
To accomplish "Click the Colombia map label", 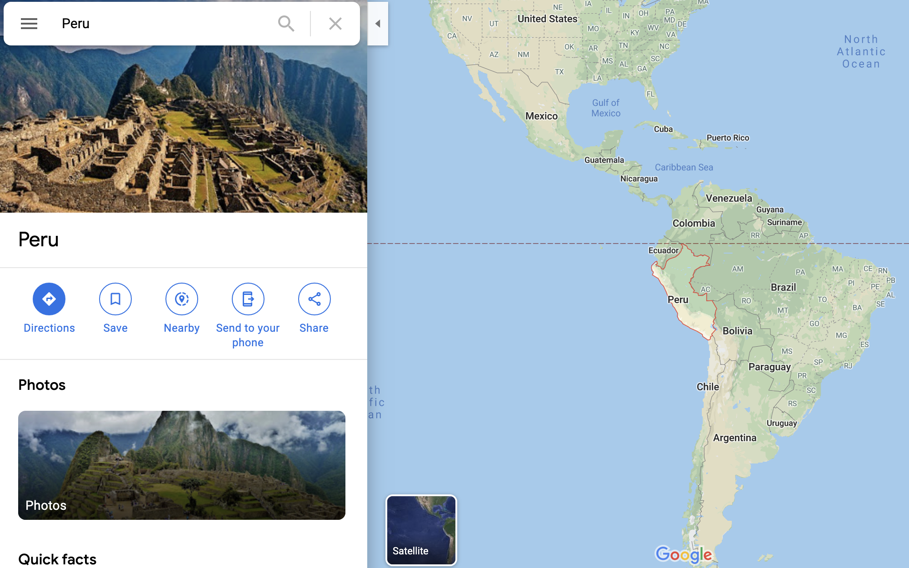I will [x=694, y=224].
